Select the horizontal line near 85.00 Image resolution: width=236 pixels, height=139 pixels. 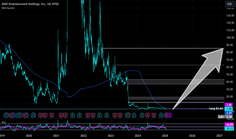pyautogui.click(x=163, y=48)
